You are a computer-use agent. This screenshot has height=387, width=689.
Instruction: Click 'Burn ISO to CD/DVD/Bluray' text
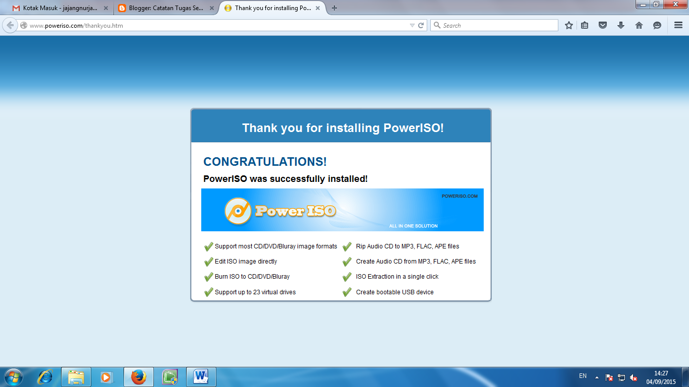click(252, 277)
